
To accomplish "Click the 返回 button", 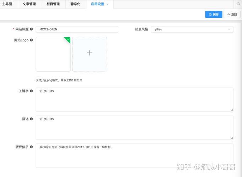I will click(232, 15).
